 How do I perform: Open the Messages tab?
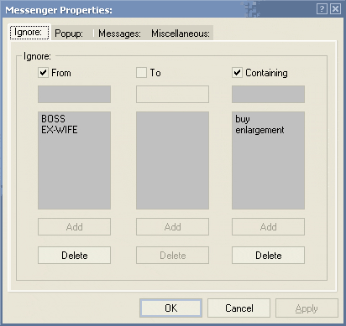tap(119, 34)
